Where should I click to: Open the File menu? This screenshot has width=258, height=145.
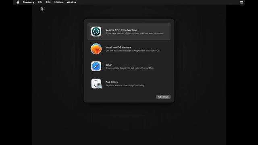(x=40, y=2)
